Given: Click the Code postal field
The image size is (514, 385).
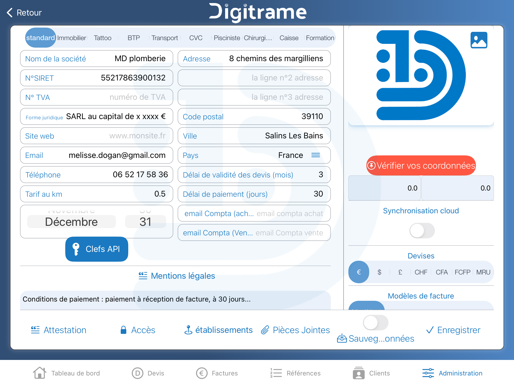Looking at the screenshot, I should 254,117.
